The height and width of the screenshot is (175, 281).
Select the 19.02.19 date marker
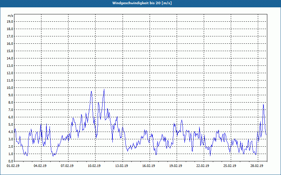[176, 166]
